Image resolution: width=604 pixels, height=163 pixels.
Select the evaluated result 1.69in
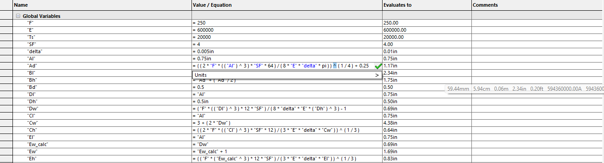pos(427,151)
